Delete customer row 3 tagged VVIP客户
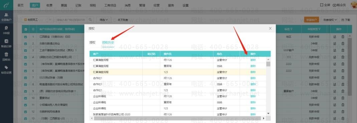This screenshot has height=123, width=357. coord(343,50)
